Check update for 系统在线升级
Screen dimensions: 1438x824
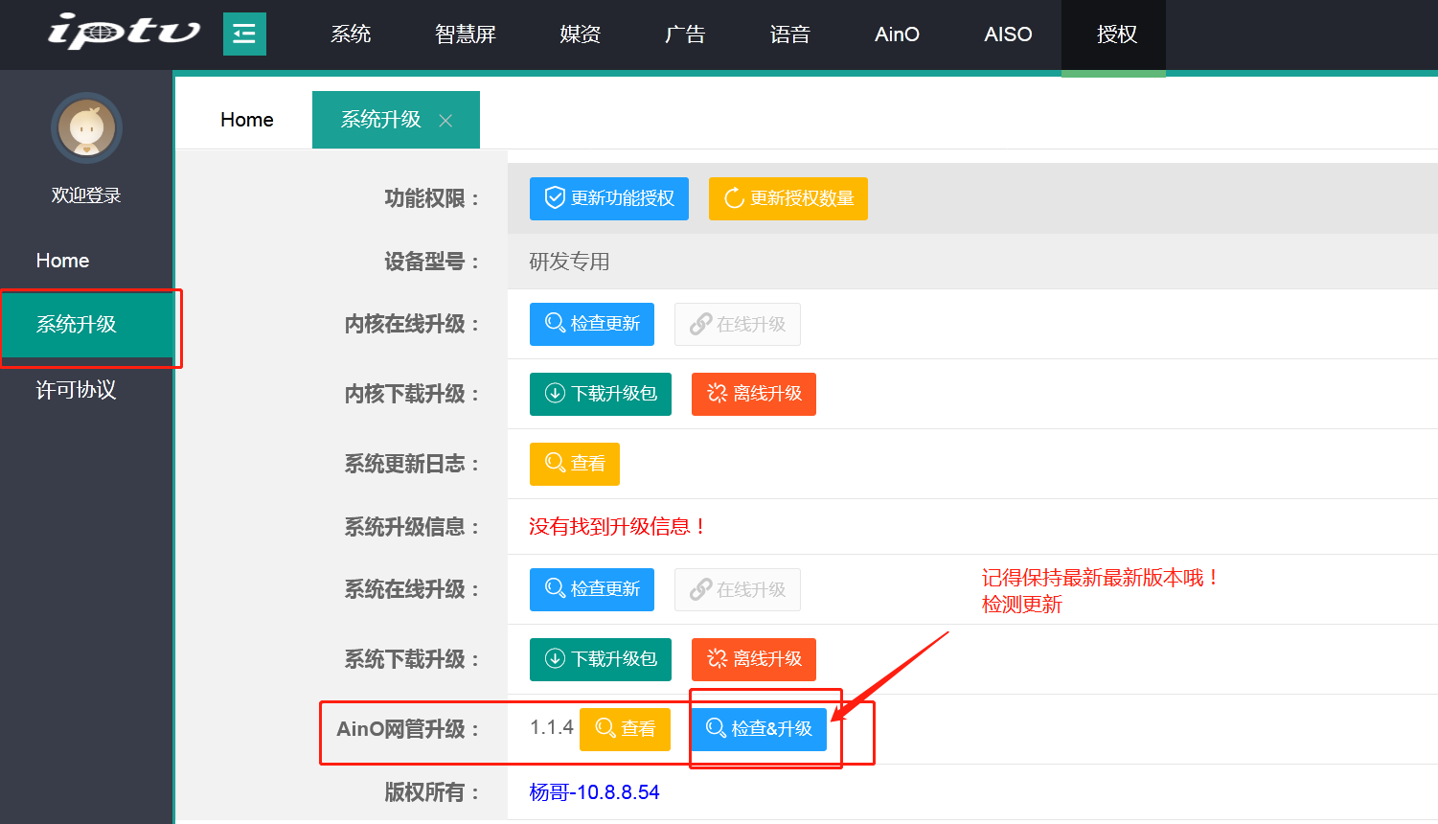591,589
